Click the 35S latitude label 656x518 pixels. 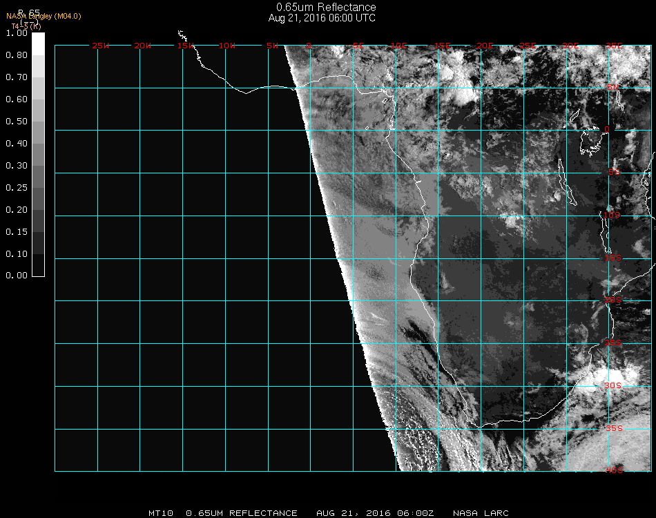coord(614,428)
